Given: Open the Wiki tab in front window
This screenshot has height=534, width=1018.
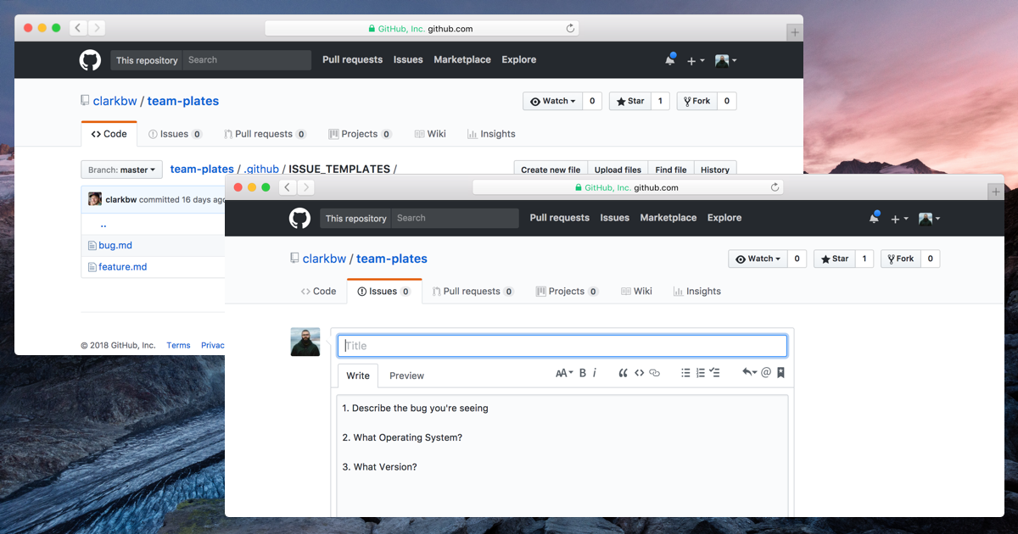Looking at the screenshot, I should click(635, 292).
